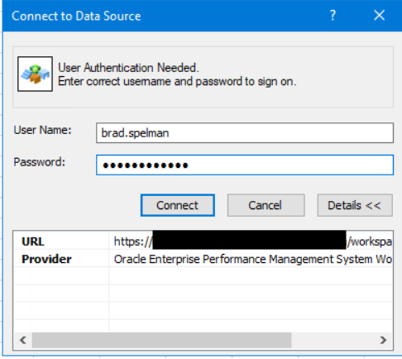Collapse the connection info using Details <<

(355, 205)
